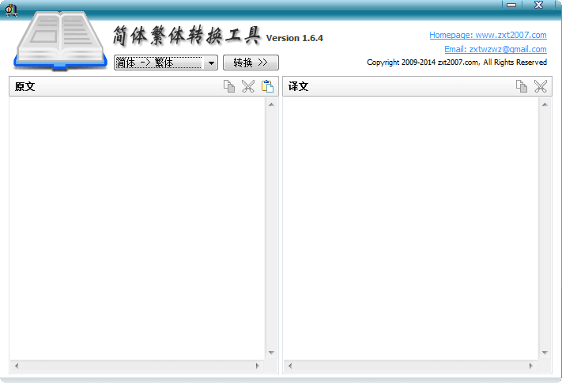Copy the source text in 原文 panel

tap(229, 86)
